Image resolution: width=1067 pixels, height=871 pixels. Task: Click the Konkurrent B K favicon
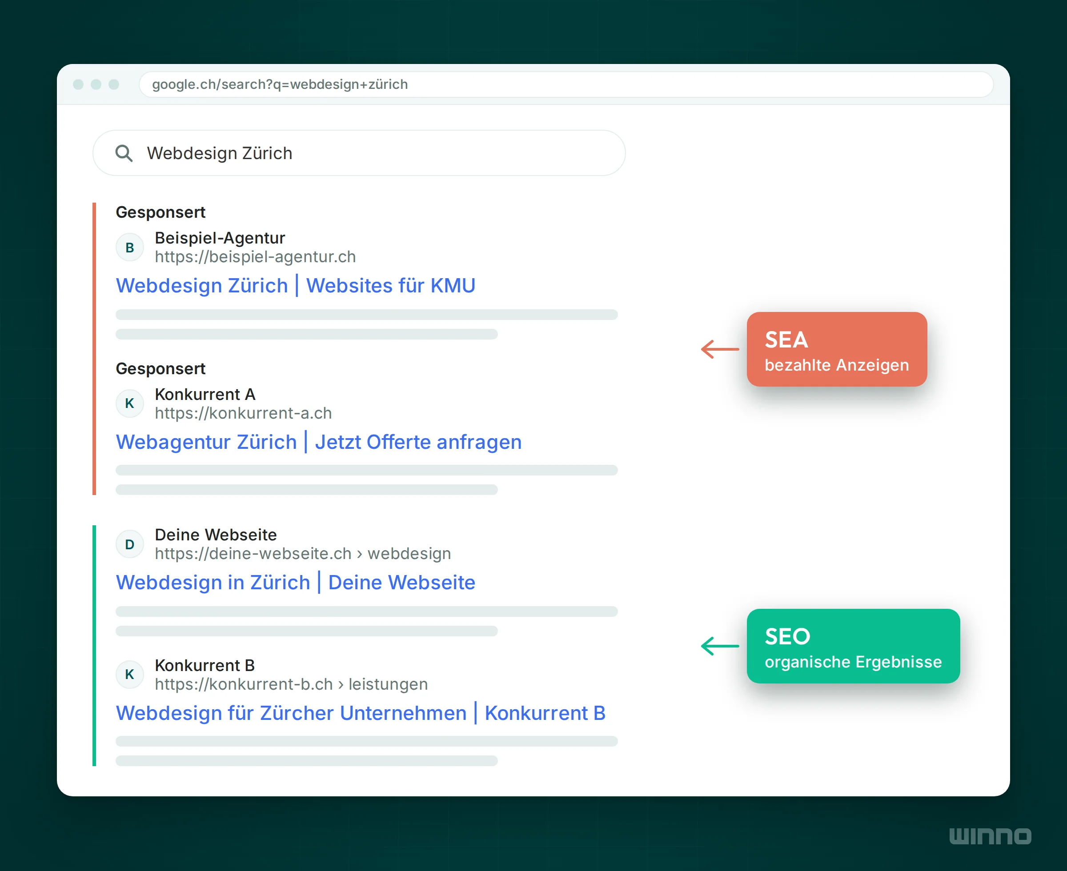[x=130, y=674]
